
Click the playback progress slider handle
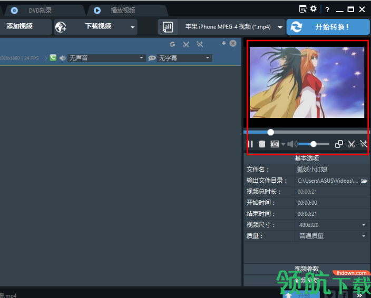tap(271, 132)
